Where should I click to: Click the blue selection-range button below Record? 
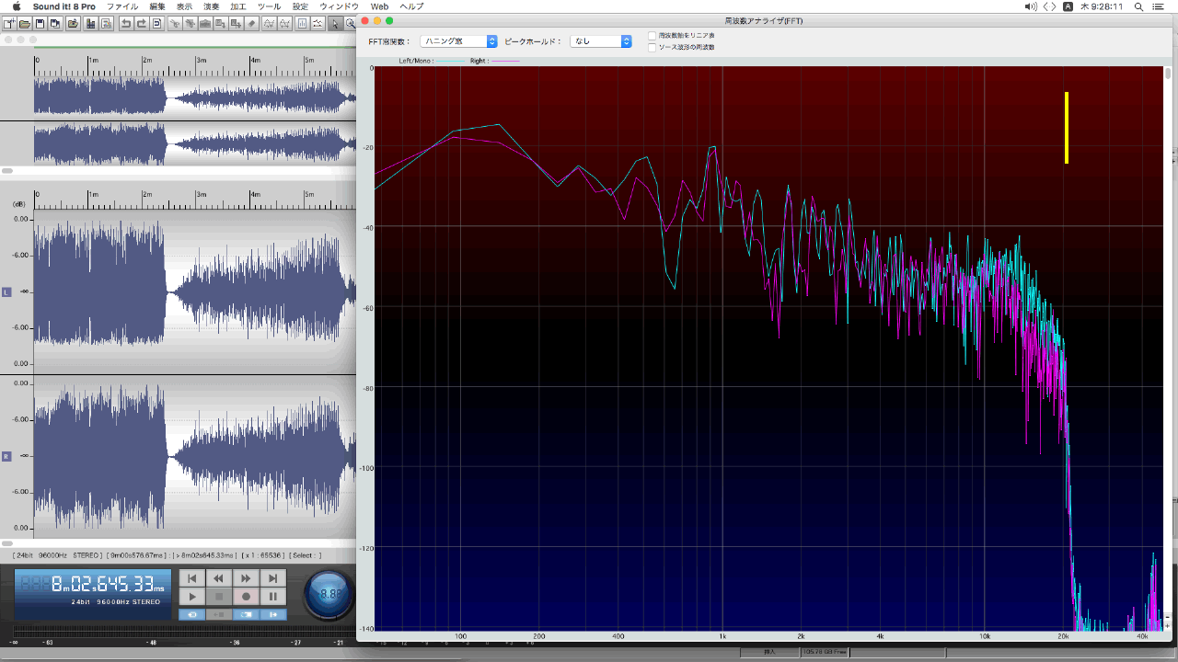pyautogui.click(x=246, y=614)
